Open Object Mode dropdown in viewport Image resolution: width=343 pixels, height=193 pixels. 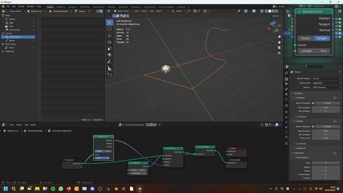click(122, 11)
